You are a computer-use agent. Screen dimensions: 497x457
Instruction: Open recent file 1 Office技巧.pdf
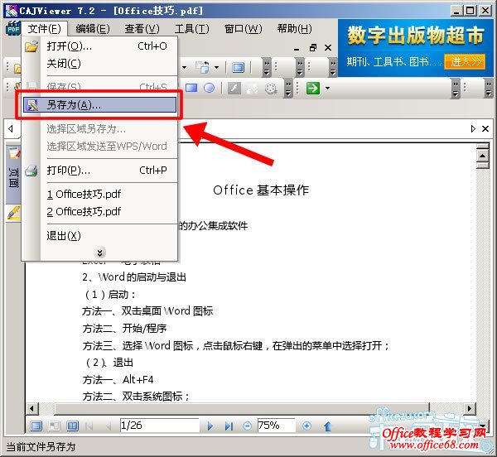(x=99, y=194)
